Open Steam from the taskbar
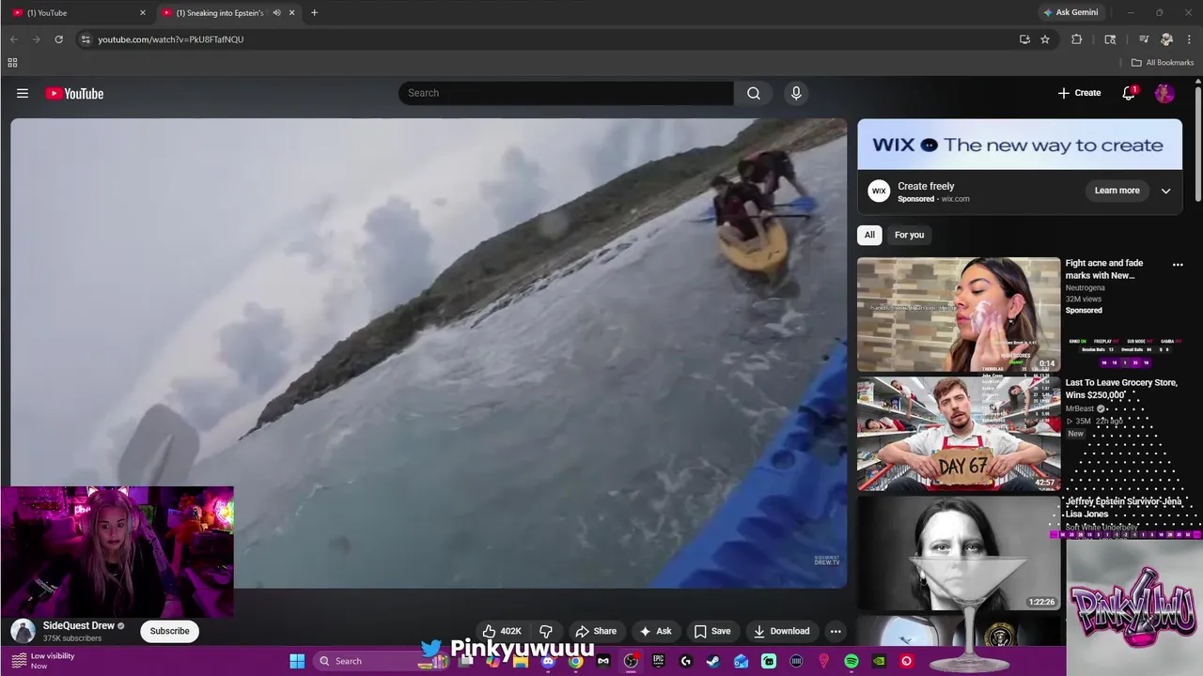The width and height of the screenshot is (1203, 676). (713, 661)
